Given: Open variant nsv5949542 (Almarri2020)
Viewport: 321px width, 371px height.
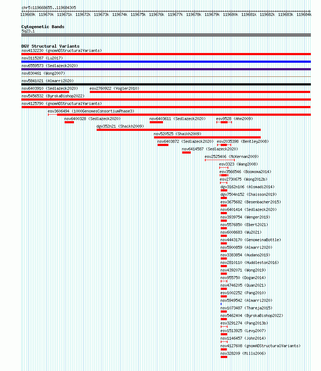Looking at the screenshot, I should tap(246, 300).
